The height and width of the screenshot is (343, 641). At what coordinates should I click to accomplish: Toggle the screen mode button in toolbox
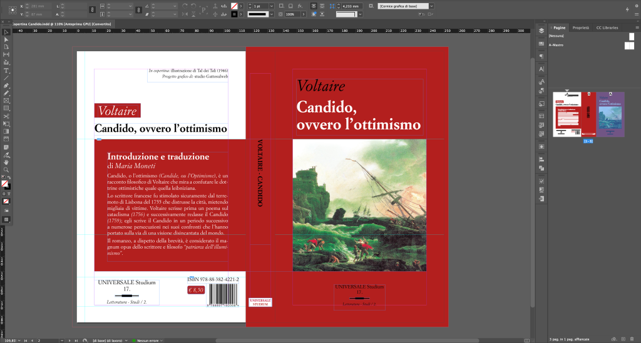(6, 219)
